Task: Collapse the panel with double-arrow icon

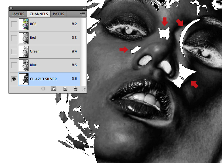Action: pyautogui.click(x=84, y=9)
